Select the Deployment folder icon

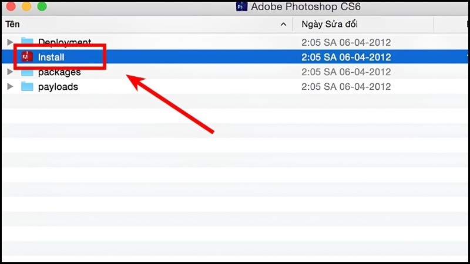pyautogui.click(x=27, y=41)
